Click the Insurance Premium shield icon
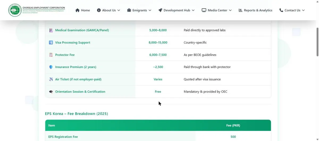The width and height of the screenshot is (319, 141). pyautogui.click(x=51, y=67)
